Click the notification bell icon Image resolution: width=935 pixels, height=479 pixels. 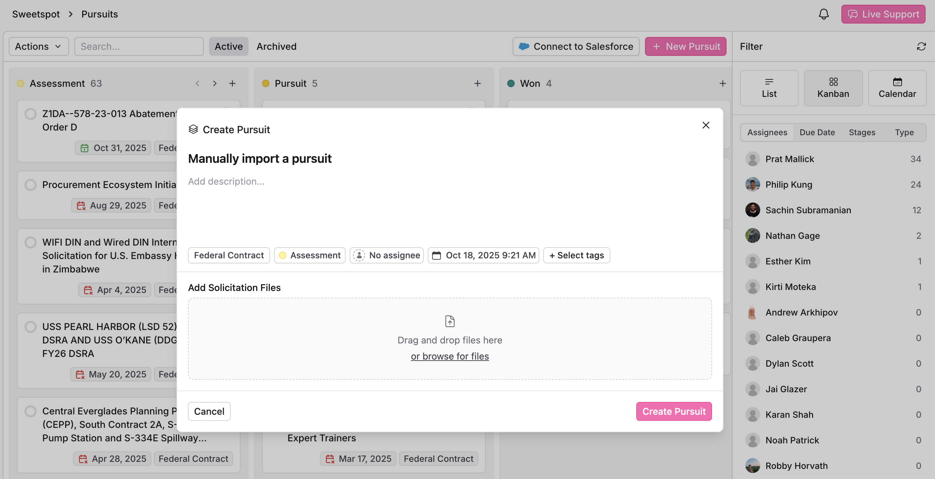pos(823,14)
